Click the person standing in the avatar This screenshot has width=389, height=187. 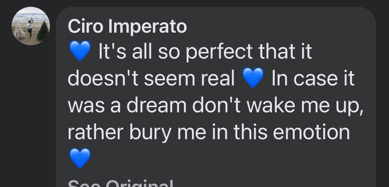coord(30,27)
